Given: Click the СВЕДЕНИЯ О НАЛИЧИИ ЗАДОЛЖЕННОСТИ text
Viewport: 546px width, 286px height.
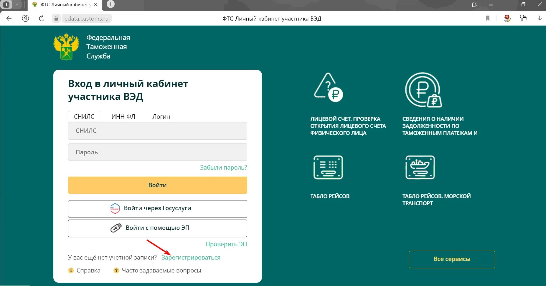Looking at the screenshot, I should click(x=440, y=126).
